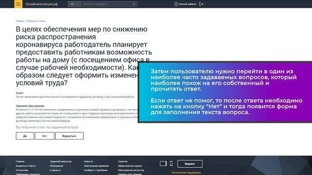Screen dimensions: 312x175
Task: Select the mobile phone view icon
Action: 171,163
